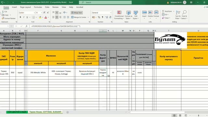208x117 pixels.
Task: Click the Copy icon in Clipboard
Action: 3,15
